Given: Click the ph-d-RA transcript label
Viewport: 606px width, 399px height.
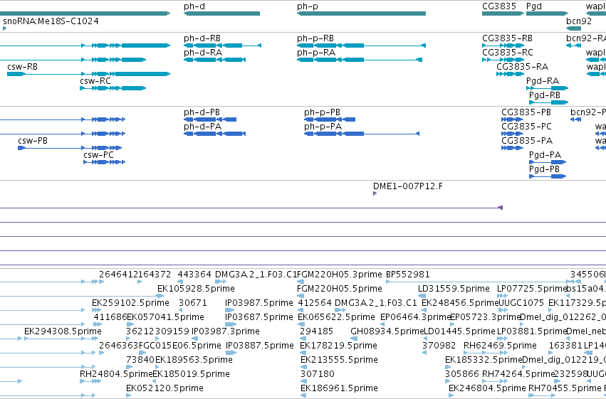Looking at the screenshot, I should pyautogui.click(x=203, y=53).
